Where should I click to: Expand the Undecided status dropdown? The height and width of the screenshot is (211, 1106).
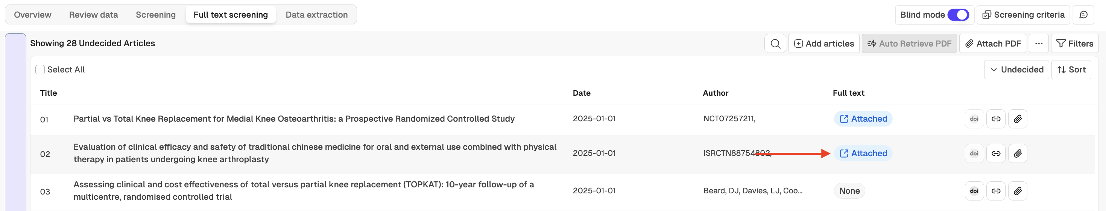[x=1016, y=70]
